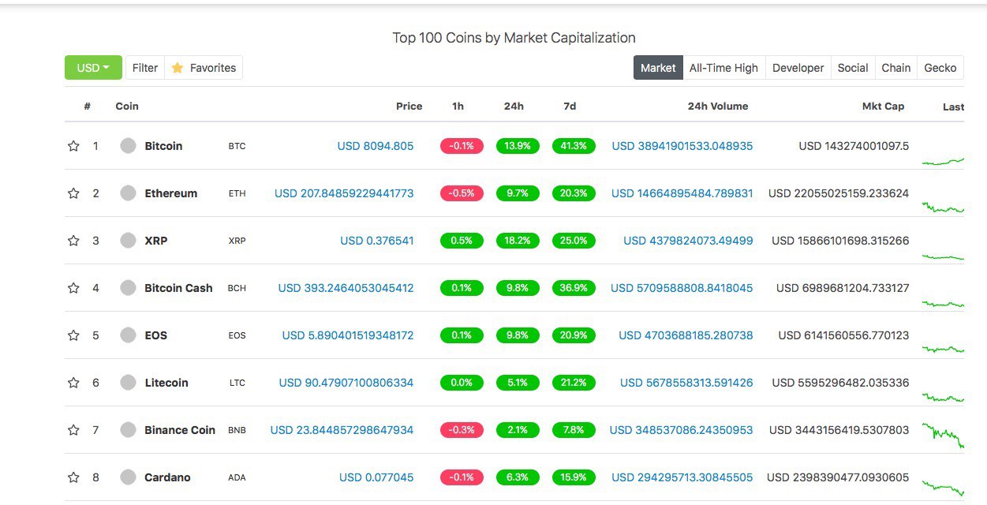Open the Bitcoin Cash coin name link
Image resolution: width=987 pixels, height=505 pixels.
[x=178, y=288]
